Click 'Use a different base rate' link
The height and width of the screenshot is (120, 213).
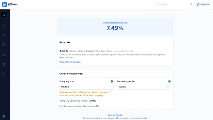(70, 62)
